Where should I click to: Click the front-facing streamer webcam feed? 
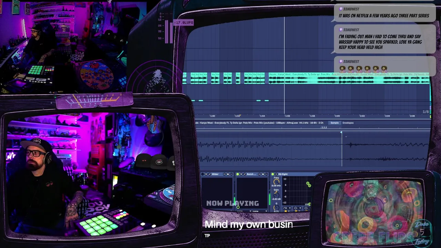(x=91, y=174)
